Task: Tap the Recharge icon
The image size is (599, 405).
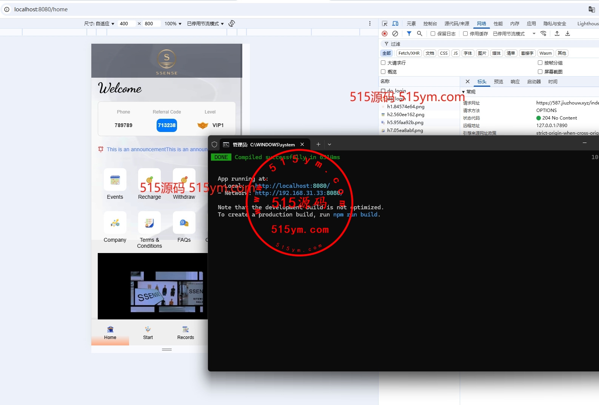Action: click(x=149, y=180)
